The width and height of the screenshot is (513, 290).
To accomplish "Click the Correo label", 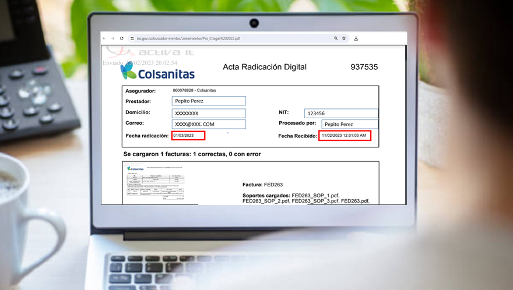I will coord(135,123).
